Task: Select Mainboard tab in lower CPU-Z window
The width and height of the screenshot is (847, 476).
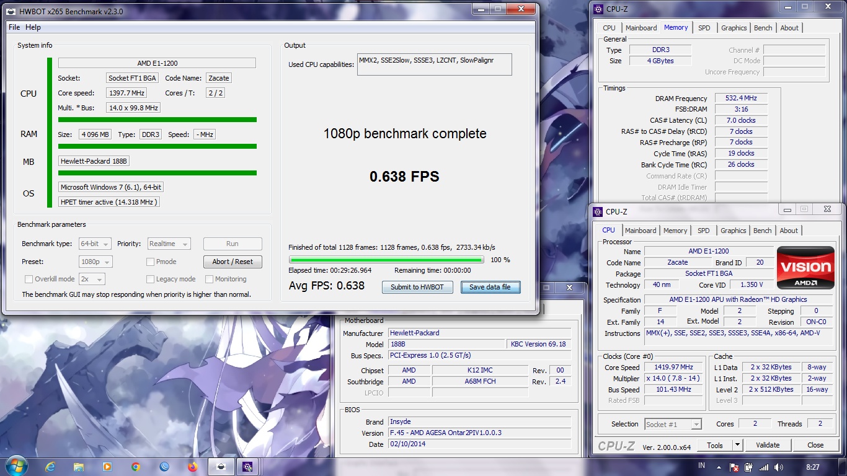Action: (641, 231)
